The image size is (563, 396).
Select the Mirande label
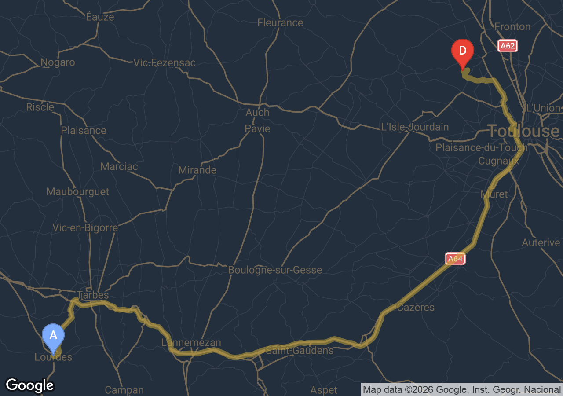click(197, 170)
